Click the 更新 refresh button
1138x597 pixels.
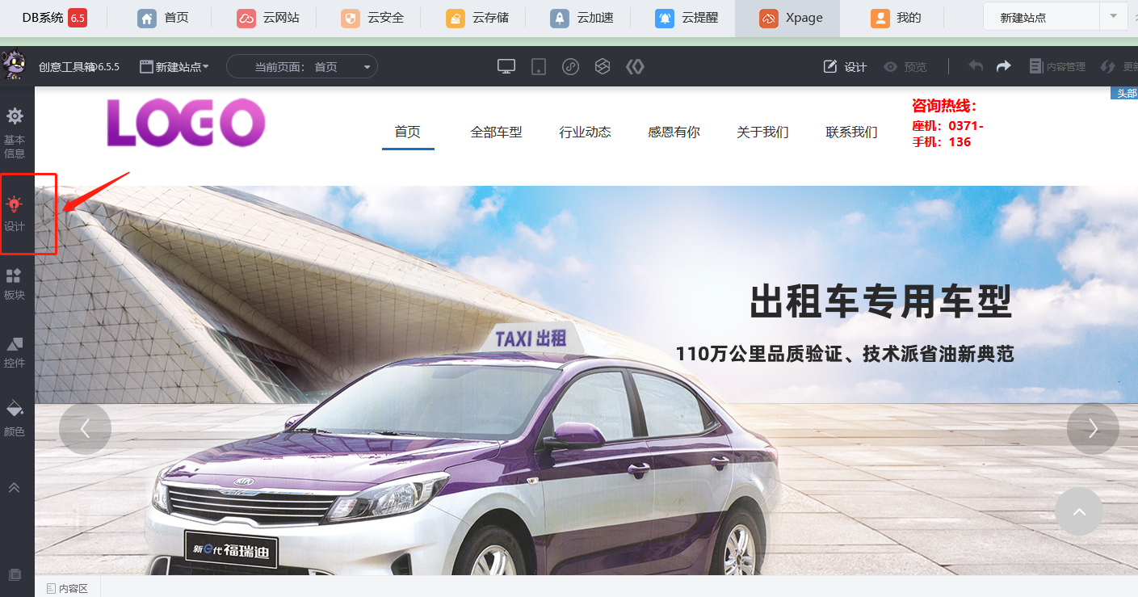click(x=1119, y=67)
